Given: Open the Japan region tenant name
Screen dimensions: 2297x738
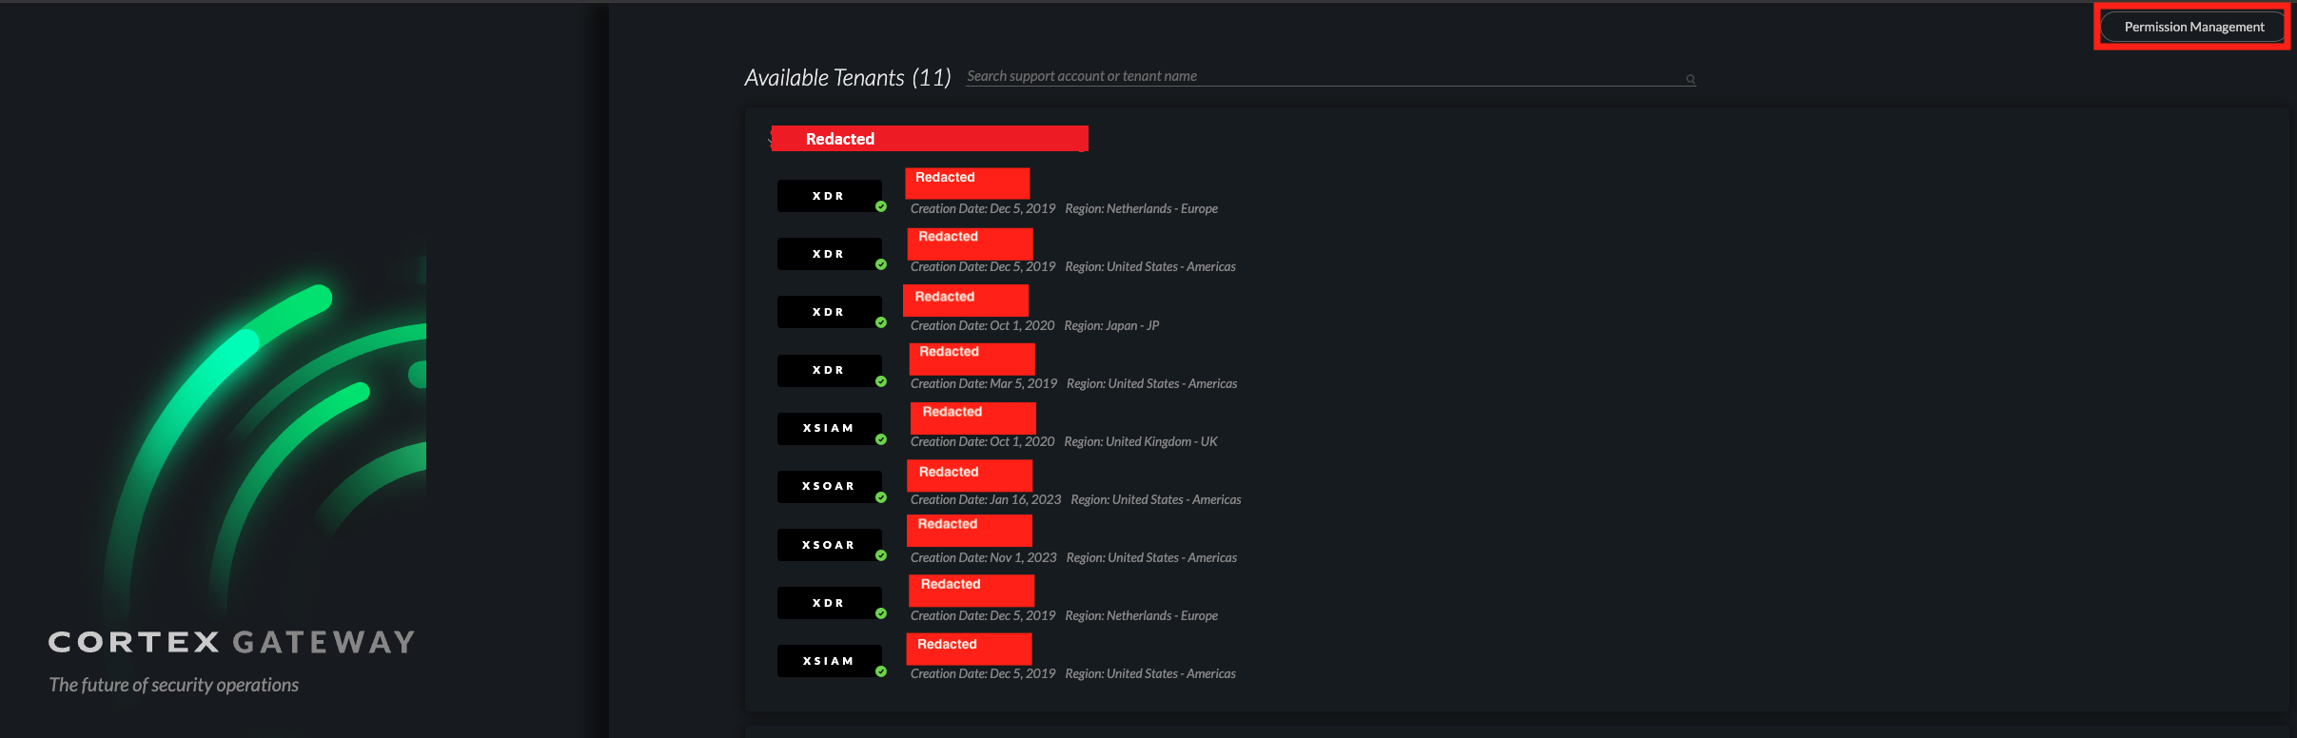Looking at the screenshot, I should pyautogui.click(x=965, y=300).
